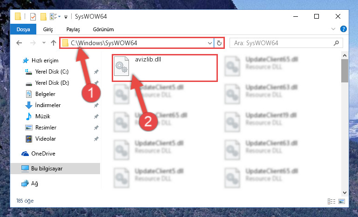Click the Back navigation arrow

[19, 43]
